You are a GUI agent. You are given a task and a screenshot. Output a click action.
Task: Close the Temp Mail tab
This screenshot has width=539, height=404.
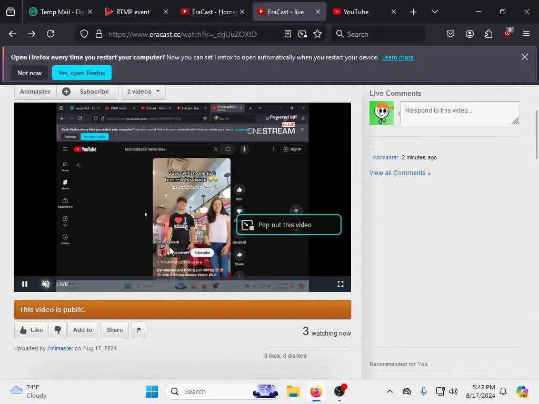[90, 12]
